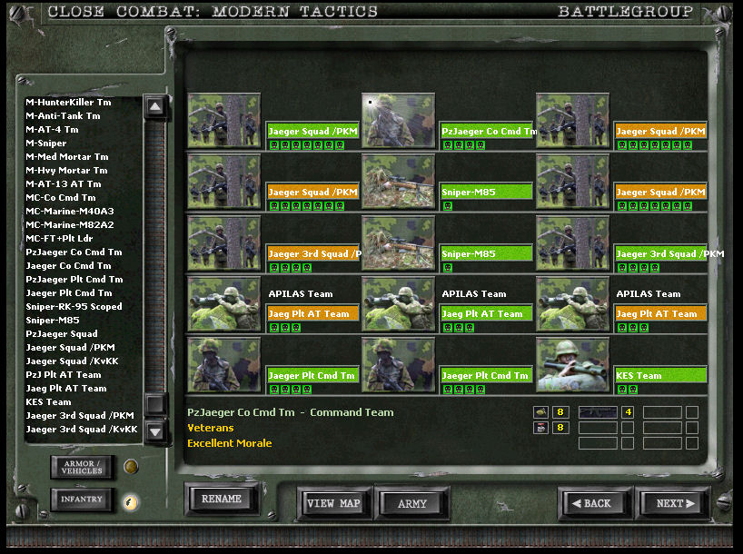Click the grenade ammo icon in info panel
743x554 pixels.
pos(540,412)
